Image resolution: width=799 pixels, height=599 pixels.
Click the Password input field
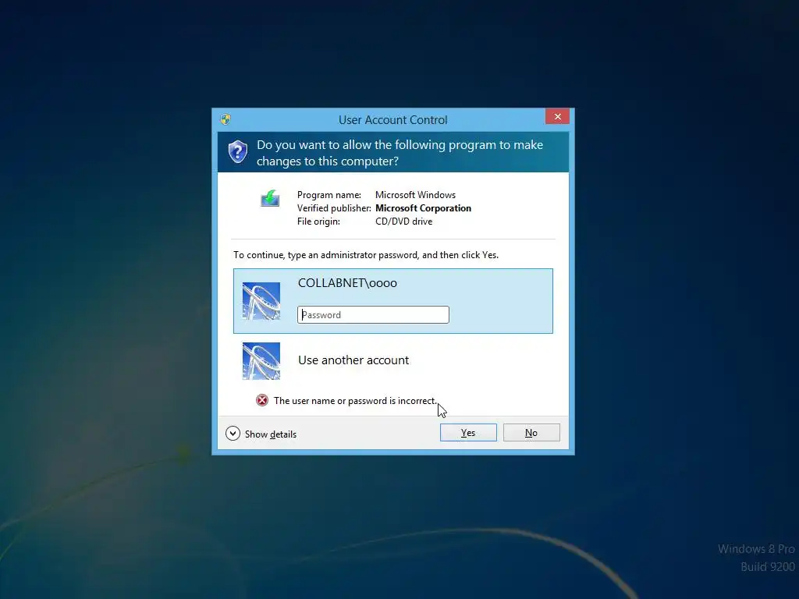tap(373, 315)
